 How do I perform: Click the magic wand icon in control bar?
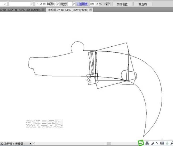(106, 4)
